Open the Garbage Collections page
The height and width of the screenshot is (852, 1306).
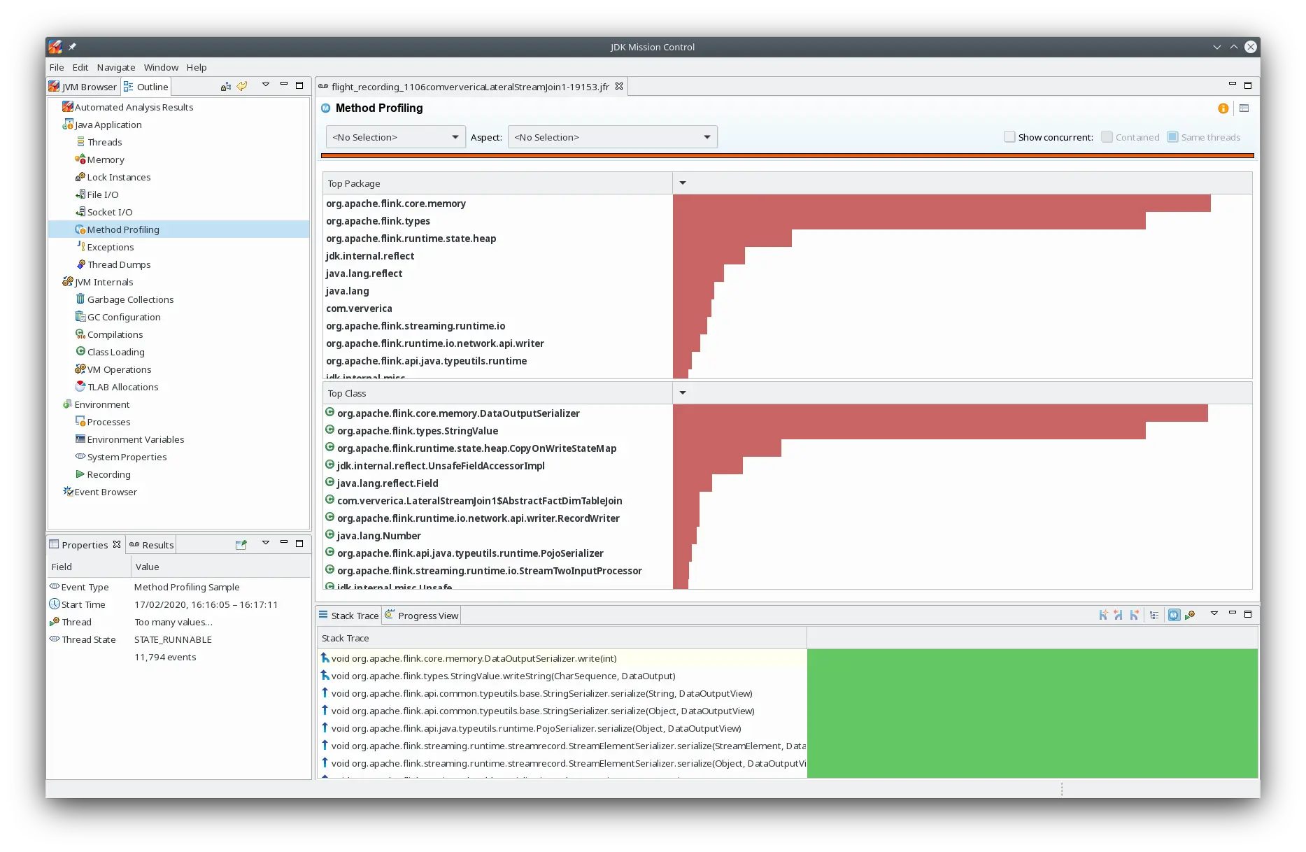click(x=130, y=299)
